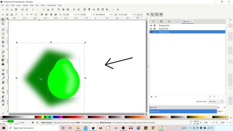Add a new layer with plus button
This screenshot has width=233, height=131.
point(151,97)
